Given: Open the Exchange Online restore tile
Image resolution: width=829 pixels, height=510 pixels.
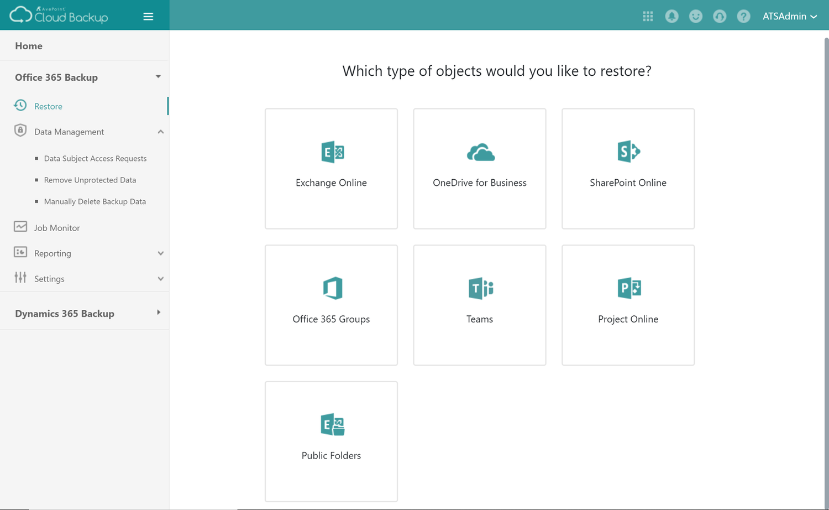Looking at the screenshot, I should pos(331,169).
